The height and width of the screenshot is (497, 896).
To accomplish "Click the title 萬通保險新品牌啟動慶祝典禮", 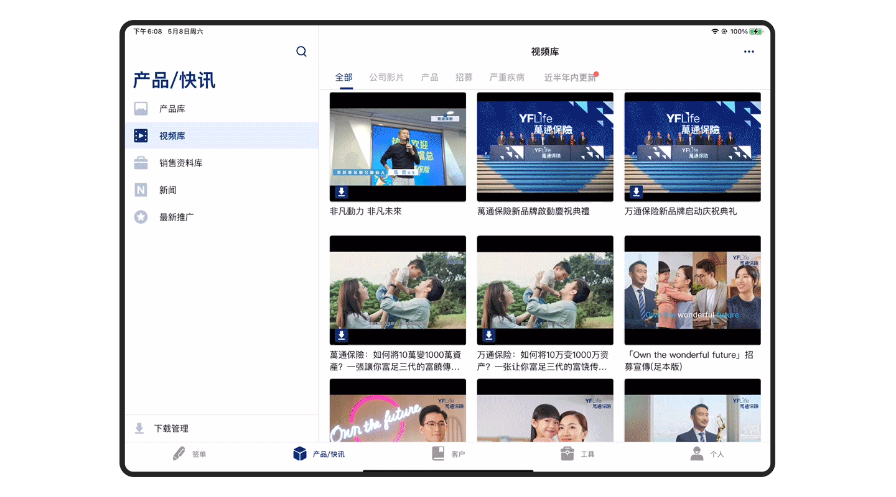I will 533,211.
